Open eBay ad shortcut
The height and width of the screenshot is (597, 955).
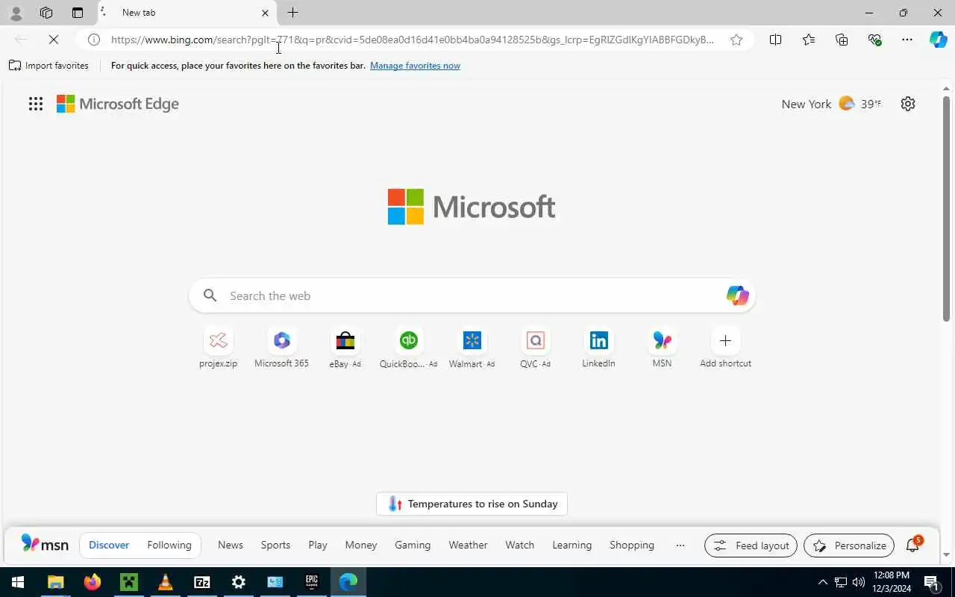pyautogui.click(x=345, y=348)
